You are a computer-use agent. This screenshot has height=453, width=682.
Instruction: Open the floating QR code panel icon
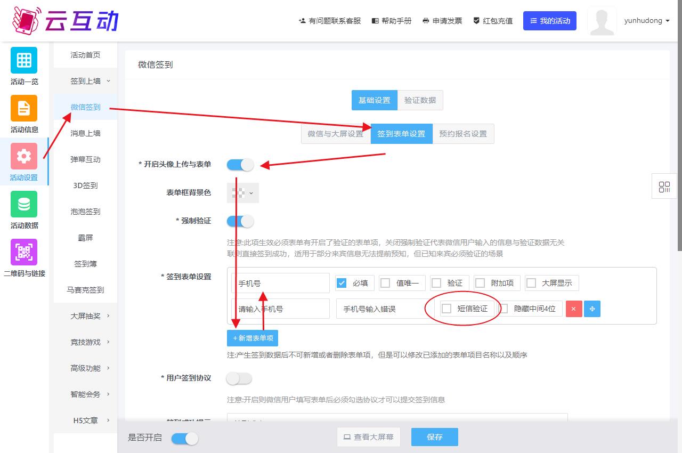664,187
